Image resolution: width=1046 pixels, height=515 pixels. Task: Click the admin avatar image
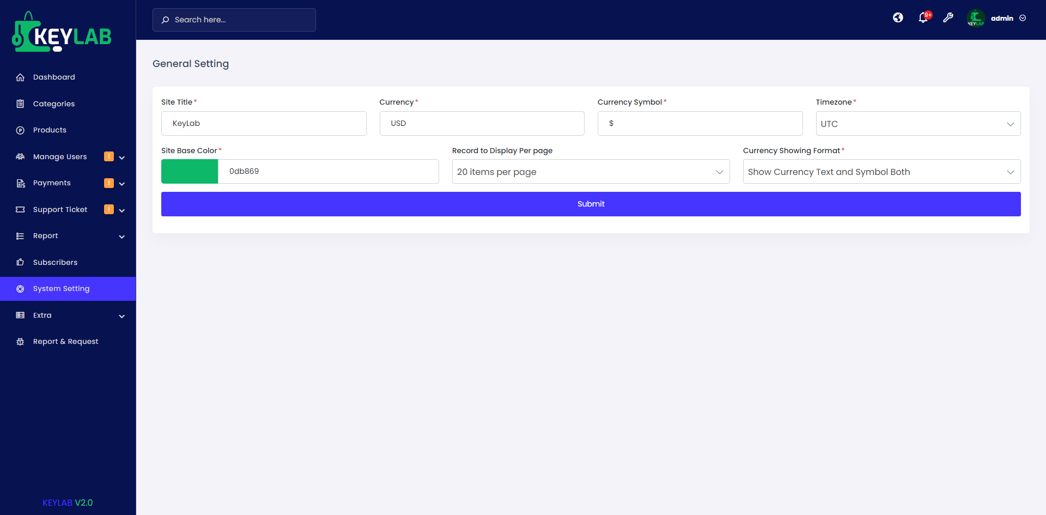[x=976, y=18]
